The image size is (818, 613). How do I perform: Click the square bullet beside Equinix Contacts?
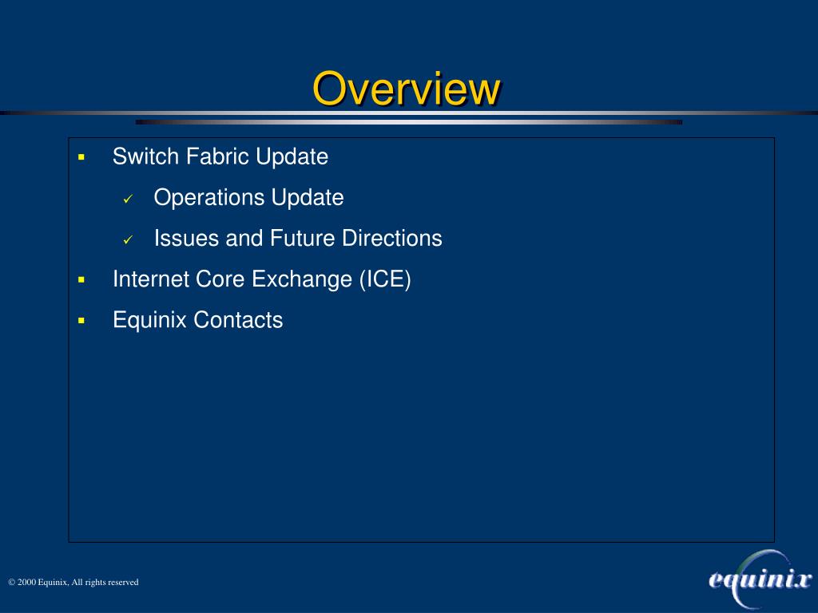point(81,321)
